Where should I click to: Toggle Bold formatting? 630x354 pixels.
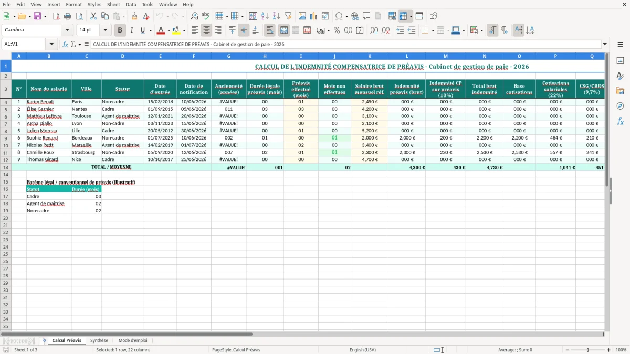click(x=120, y=30)
